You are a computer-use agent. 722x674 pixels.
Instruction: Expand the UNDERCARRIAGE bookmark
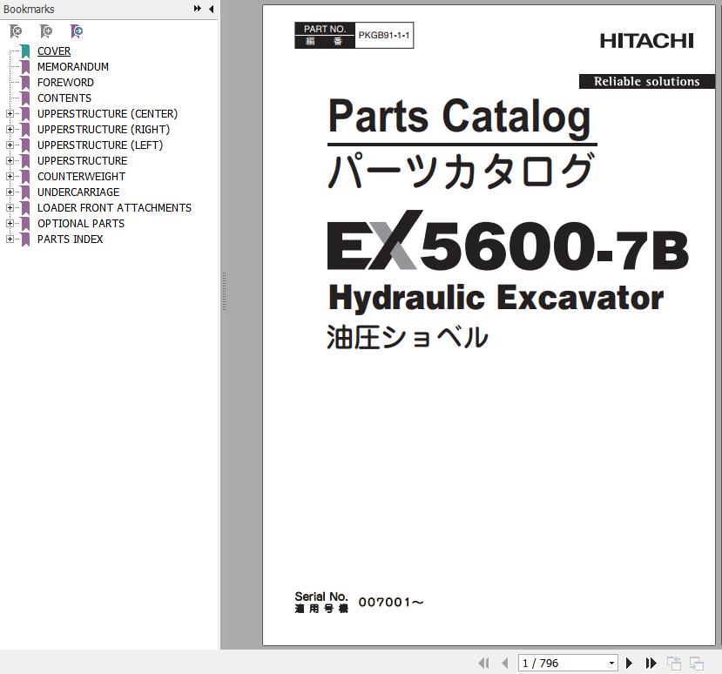(10, 192)
